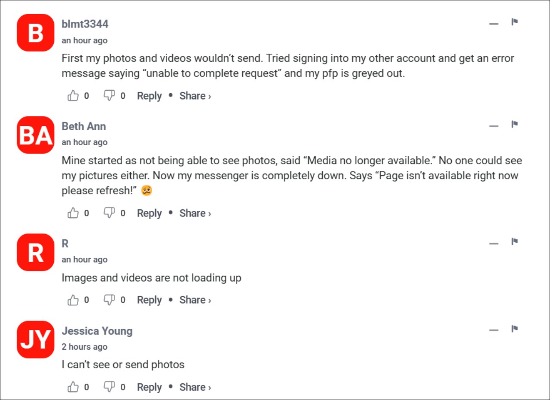550x400 pixels.
Task: Flag R's comment for moderation
Action: coord(514,242)
